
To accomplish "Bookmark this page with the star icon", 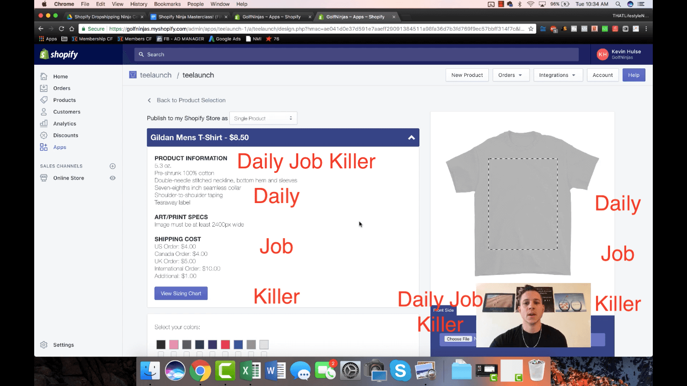I will [531, 29].
